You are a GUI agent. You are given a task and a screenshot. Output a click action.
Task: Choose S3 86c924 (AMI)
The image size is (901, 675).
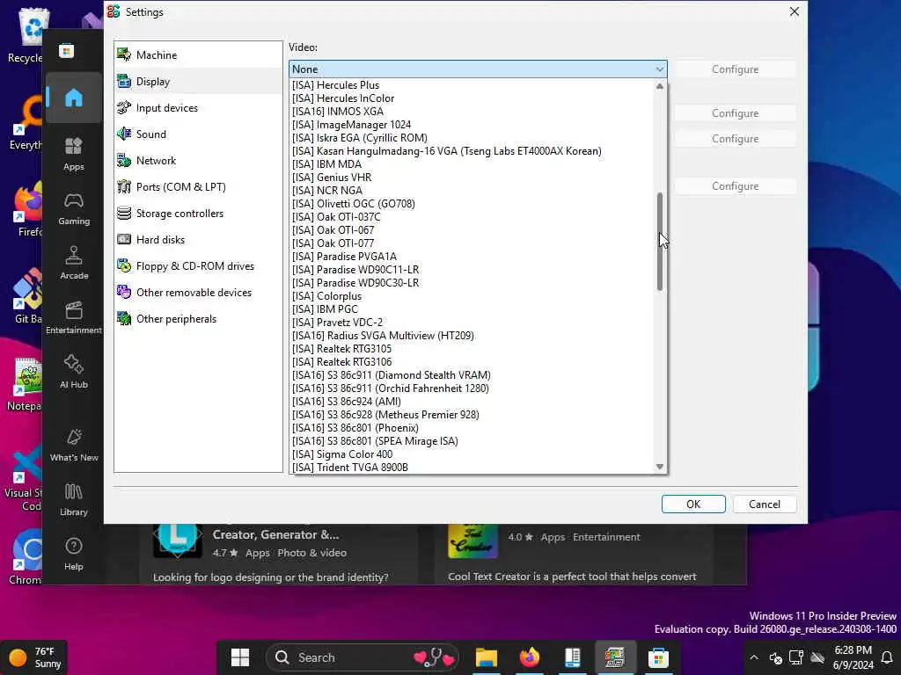(472, 402)
